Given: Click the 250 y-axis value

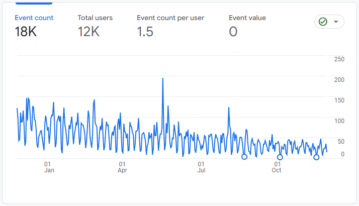Looking at the screenshot, I should 339,59.
